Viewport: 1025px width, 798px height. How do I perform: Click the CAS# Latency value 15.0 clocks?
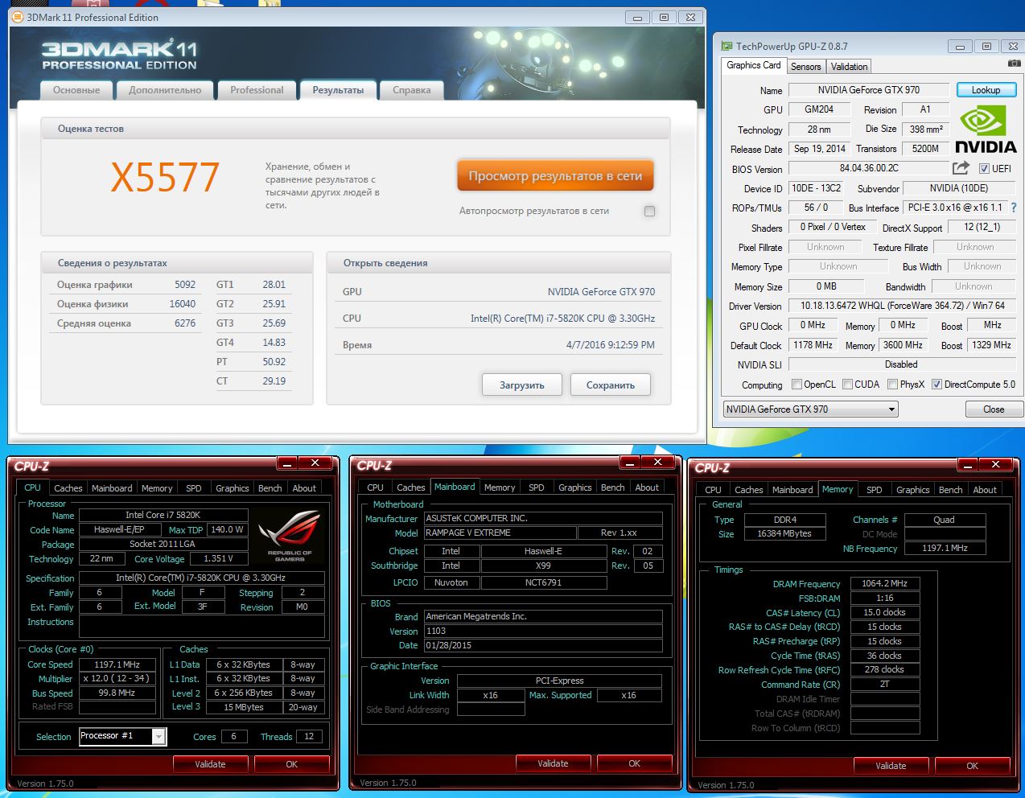pyautogui.click(x=884, y=612)
